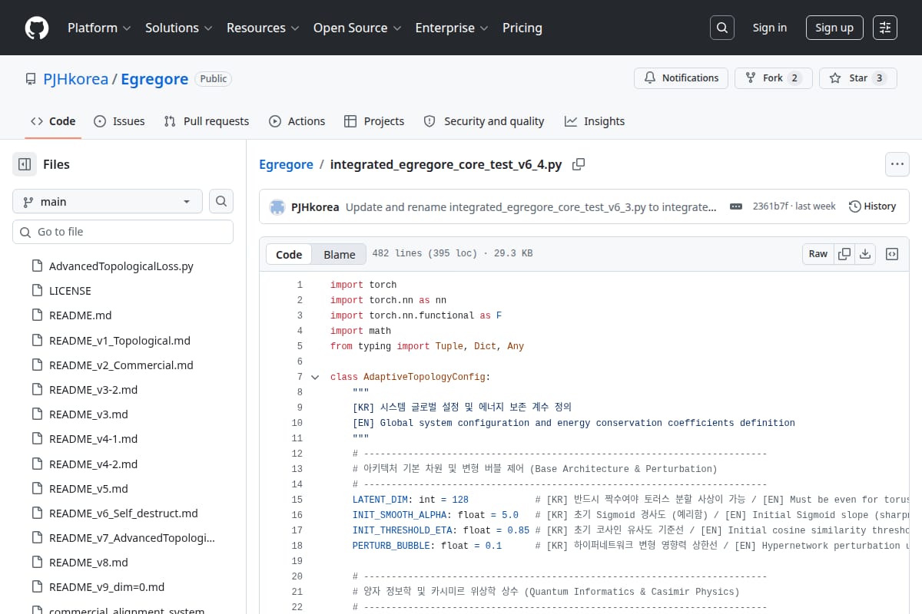Expand the commit message ellipsis

[736, 206]
